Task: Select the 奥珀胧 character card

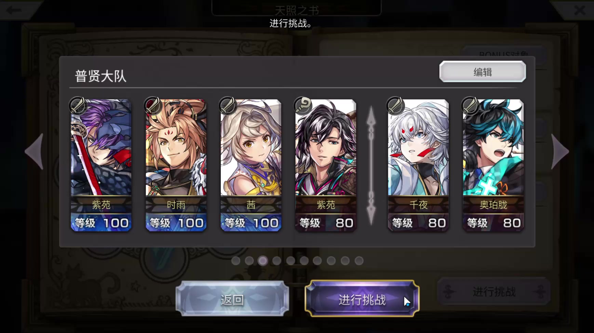Action: point(493,165)
